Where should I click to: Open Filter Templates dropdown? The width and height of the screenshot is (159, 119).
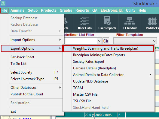coord(135,41)
